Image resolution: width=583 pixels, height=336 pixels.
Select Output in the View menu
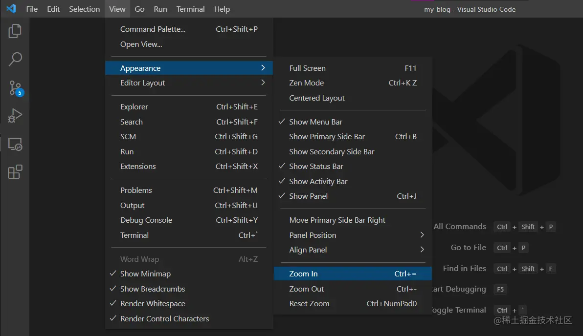pos(189,205)
